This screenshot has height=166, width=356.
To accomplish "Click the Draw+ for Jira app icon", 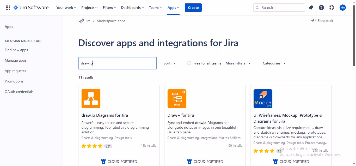I will (x=177, y=99).
